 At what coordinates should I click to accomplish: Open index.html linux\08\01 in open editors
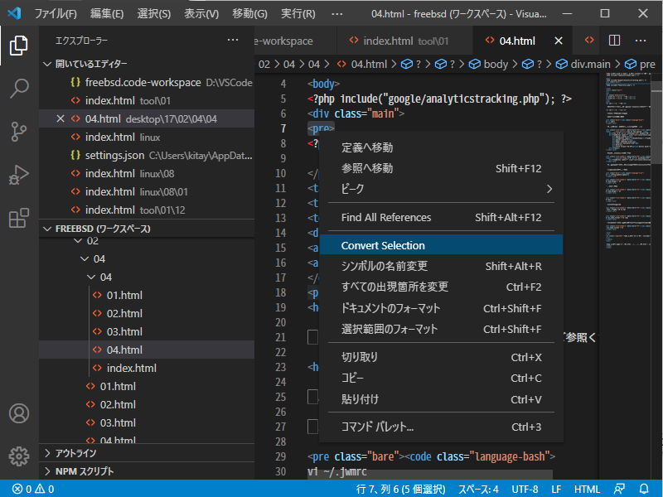pos(147,192)
